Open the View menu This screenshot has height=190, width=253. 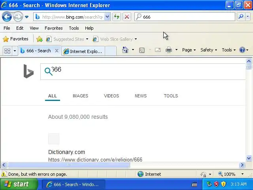point(34,28)
